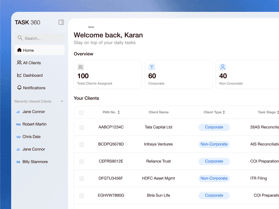
Task: Click the Dashboard chart icon
Action: click(19, 75)
